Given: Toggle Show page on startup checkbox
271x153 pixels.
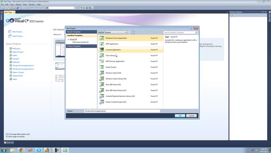Looking at the screenshot, I should tap(7, 136).
